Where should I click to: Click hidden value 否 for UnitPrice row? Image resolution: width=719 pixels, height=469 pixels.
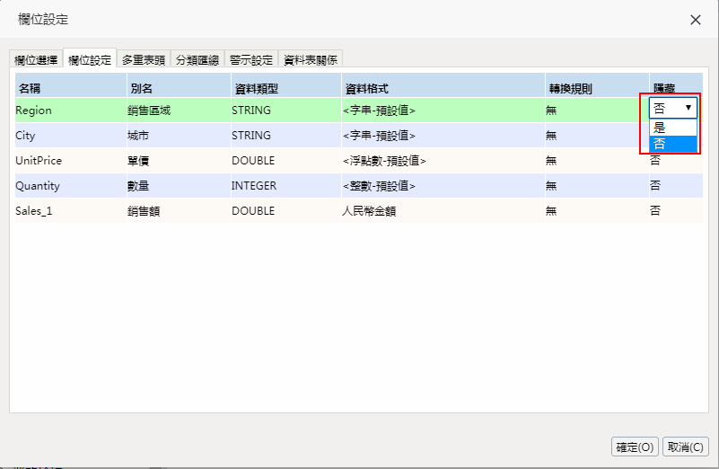[x=656, y=161]
